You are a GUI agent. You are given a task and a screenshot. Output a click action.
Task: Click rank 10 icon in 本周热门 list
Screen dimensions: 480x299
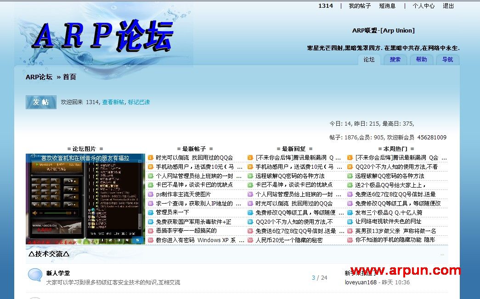(x=350, y=240)
